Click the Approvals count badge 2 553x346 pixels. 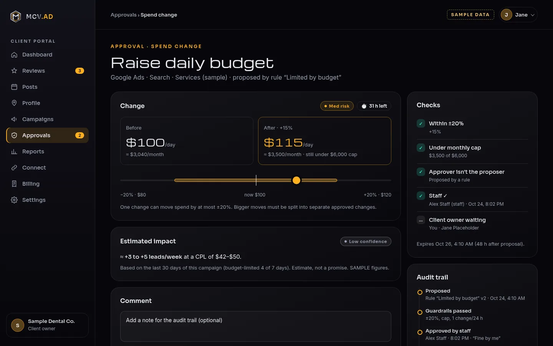click(79, 135)
